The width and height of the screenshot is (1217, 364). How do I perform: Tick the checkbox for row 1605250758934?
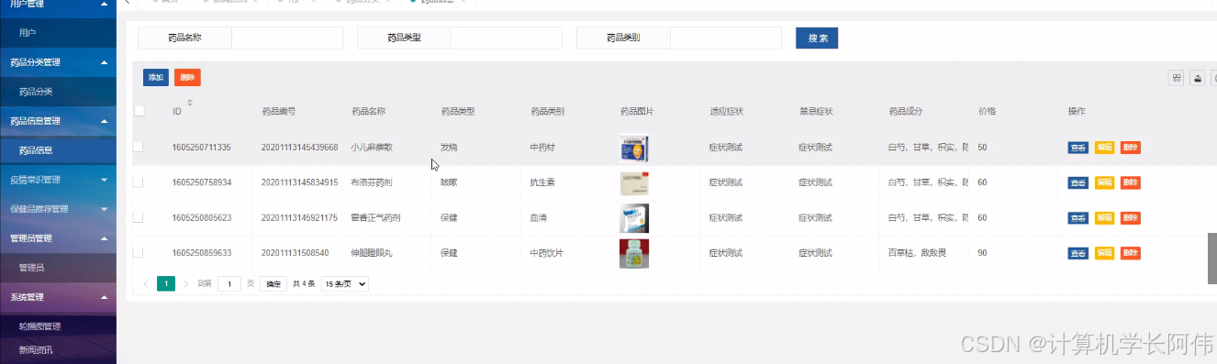[x=139, y=182]
